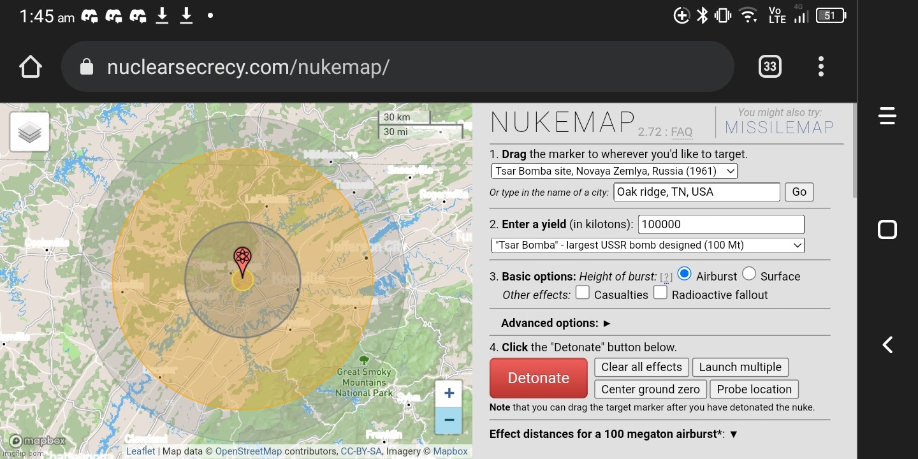Viewport: 918px width, 459px height.
Task: Click the height of burst help question mark
Action: [x=666, y=277]
